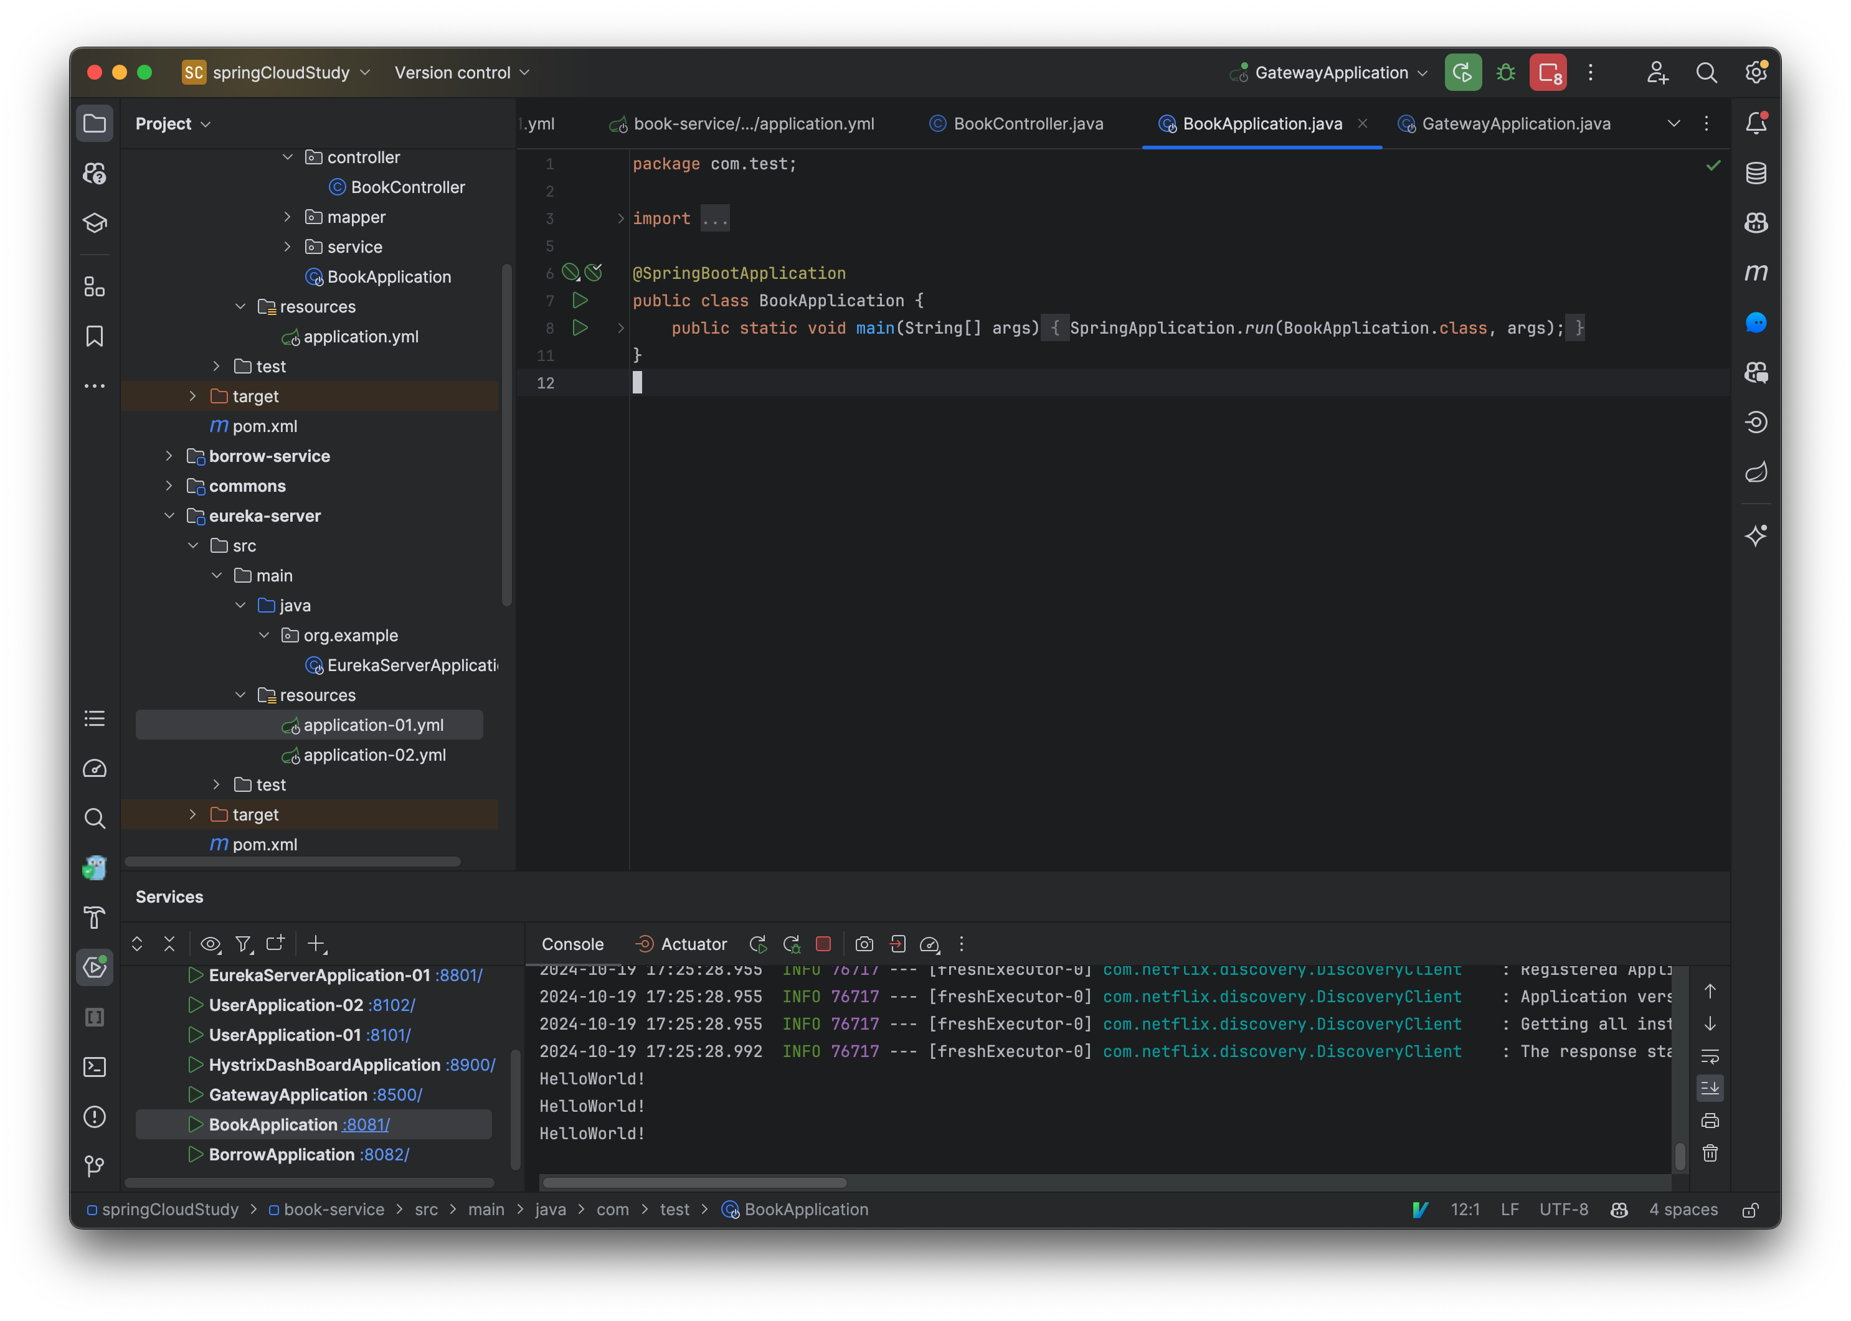Open EurekaServerApplication-01 :8801/ link

460,974
